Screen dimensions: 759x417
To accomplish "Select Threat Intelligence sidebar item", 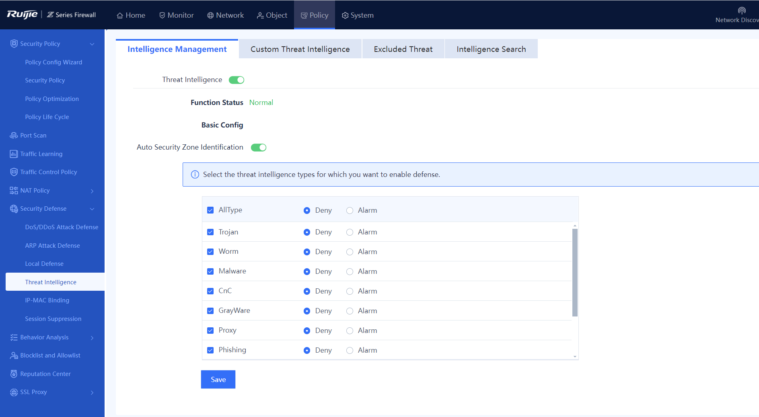I will tap(55, 282).
